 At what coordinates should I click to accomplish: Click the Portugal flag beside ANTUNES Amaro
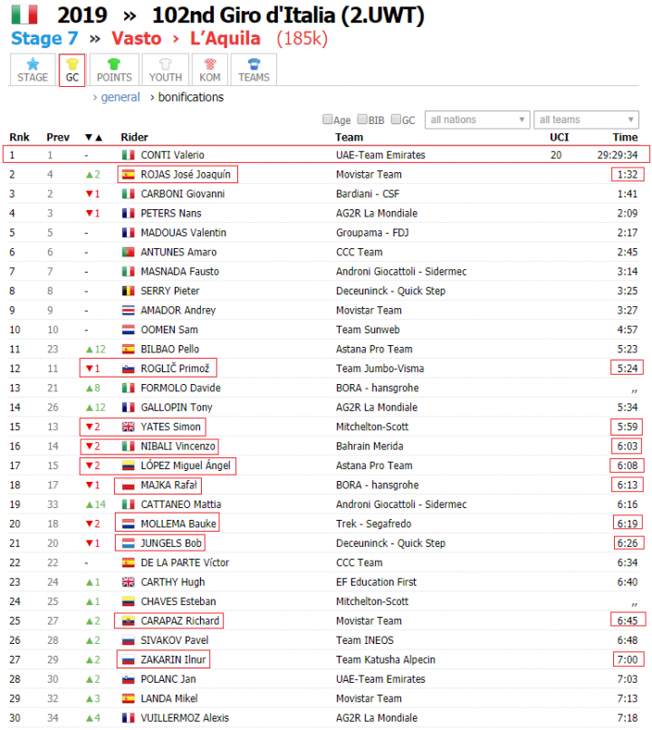(128, 252)
